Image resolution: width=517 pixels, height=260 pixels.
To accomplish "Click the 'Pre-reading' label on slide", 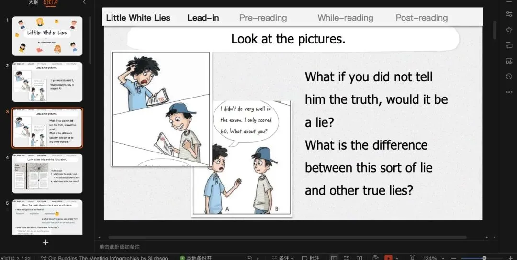I will coord(263,18).
